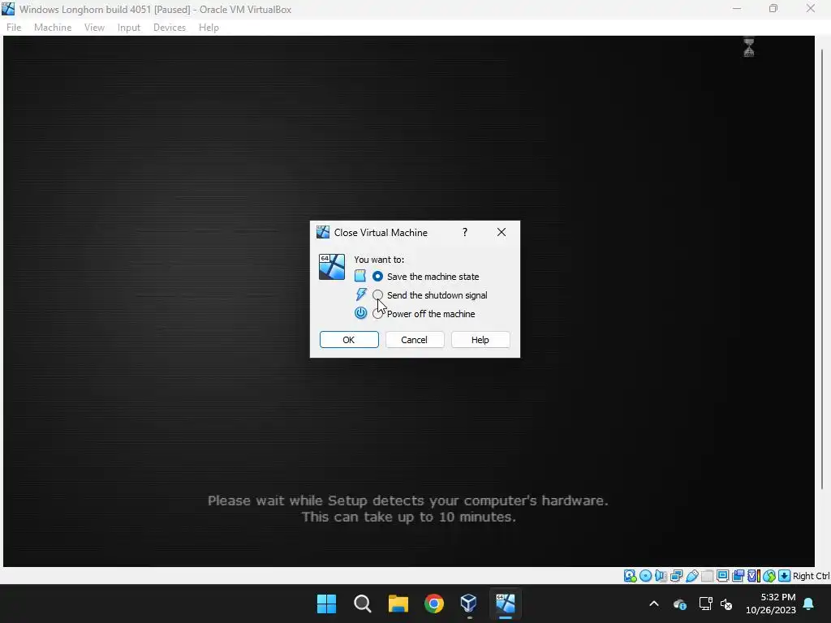Screen dimensions: 831x623
Task: Confirm the dialog with OK
Action: (x=349, y=340)
